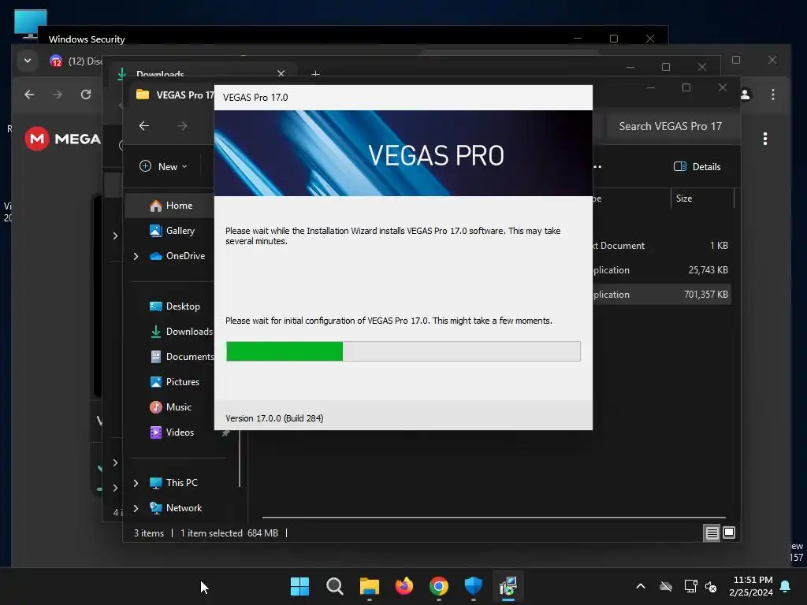Image resolution: width=807 pixels, height=605 pixels.
Task: Open the browser tab list chevron
Action: pyautogui.click(x=28, y=61)
